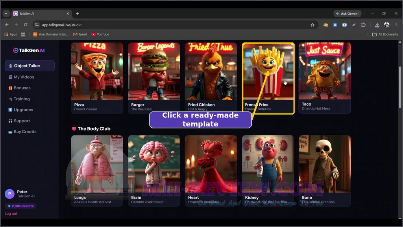The image size is (403, 227).
Task: Open the Object Talker sidebar item
Action: tap(30, 66)
